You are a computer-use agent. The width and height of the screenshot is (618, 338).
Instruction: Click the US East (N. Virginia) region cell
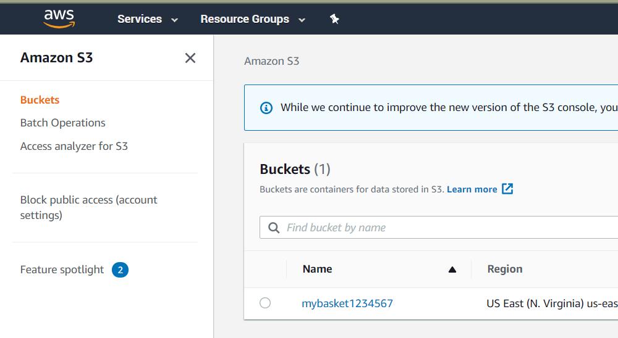coord(552,303)
